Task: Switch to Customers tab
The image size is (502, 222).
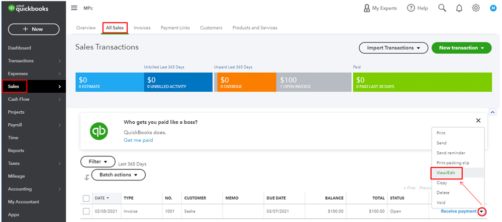Action: click(211, 28)
